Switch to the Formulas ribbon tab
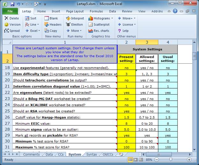This screenshot has width=199, height=165. (x=96, y=11)
